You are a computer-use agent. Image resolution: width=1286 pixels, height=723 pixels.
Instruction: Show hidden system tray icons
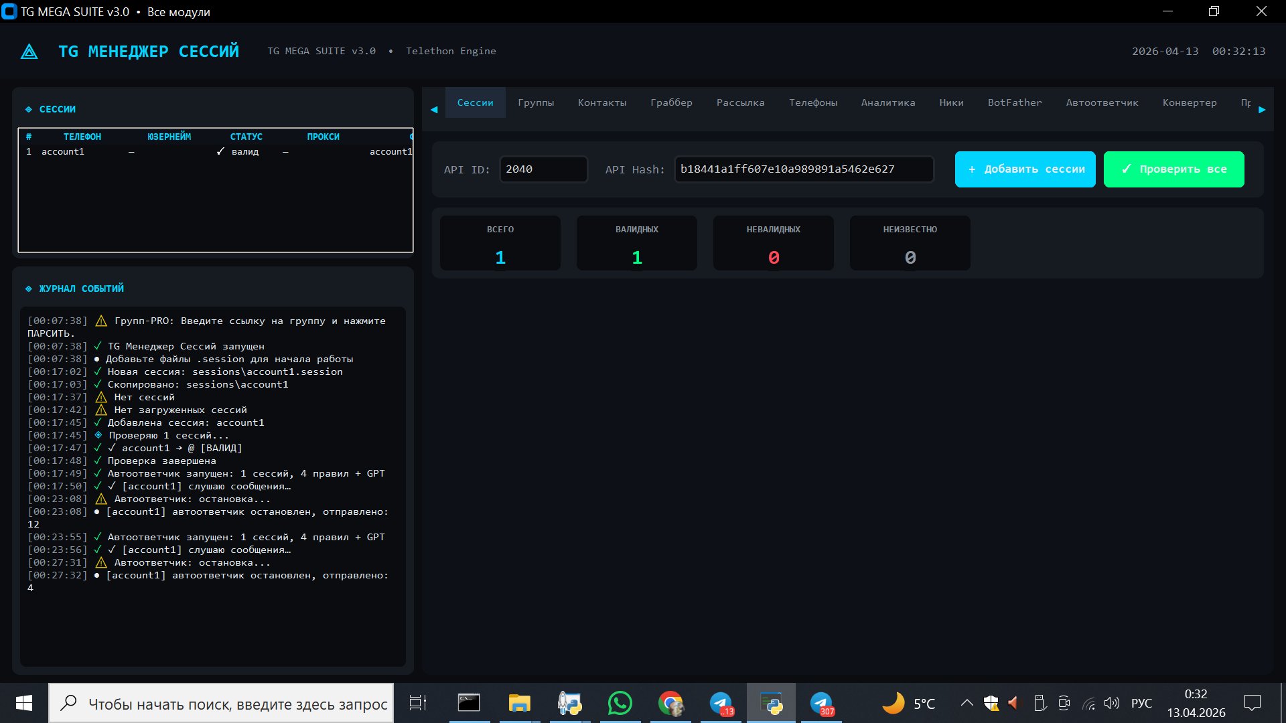[x=967, y=703]
